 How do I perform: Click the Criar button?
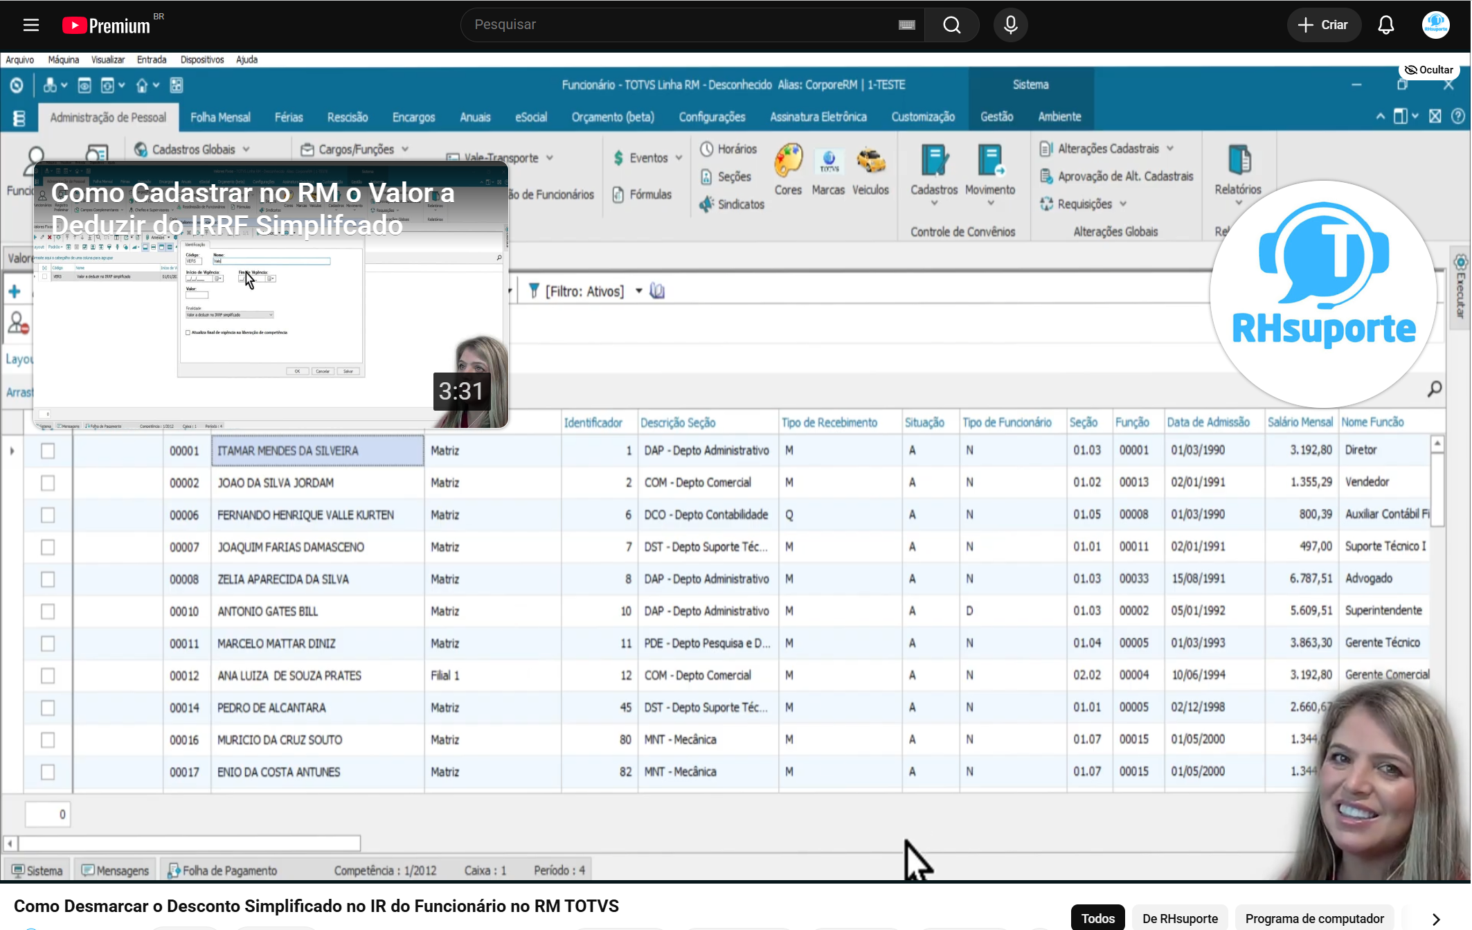point(1323,25)
